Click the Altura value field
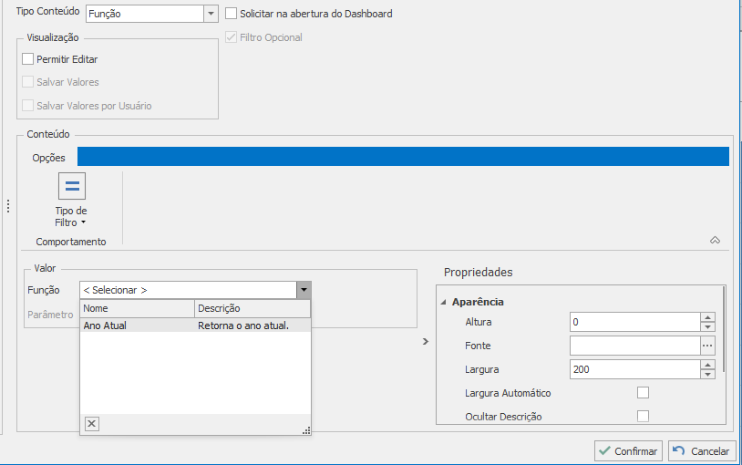 coord(635,322)
